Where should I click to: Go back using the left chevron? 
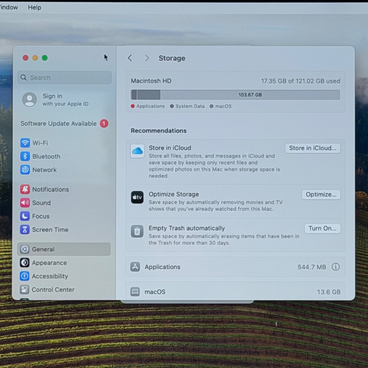(x=130, y=58)
